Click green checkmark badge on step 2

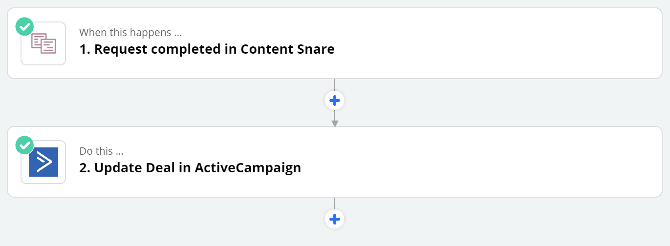pyautogui.click(x=24, y=144)
